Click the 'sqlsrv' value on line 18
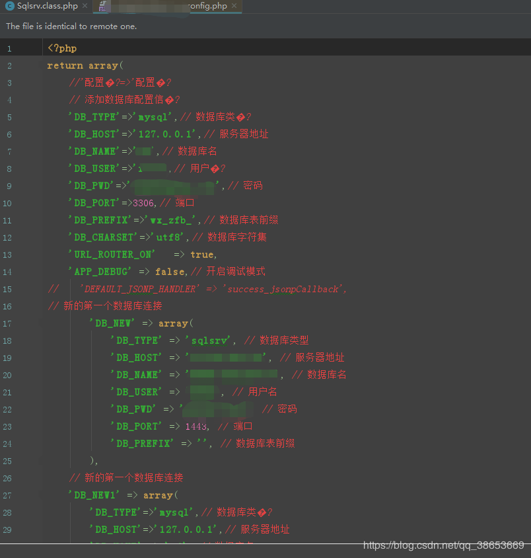 [208, 340]
